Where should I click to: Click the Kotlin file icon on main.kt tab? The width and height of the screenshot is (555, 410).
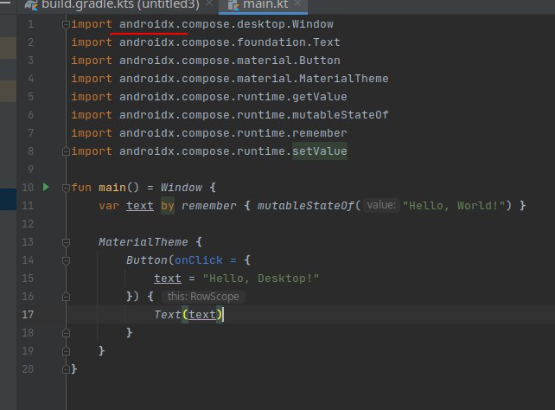233,5
